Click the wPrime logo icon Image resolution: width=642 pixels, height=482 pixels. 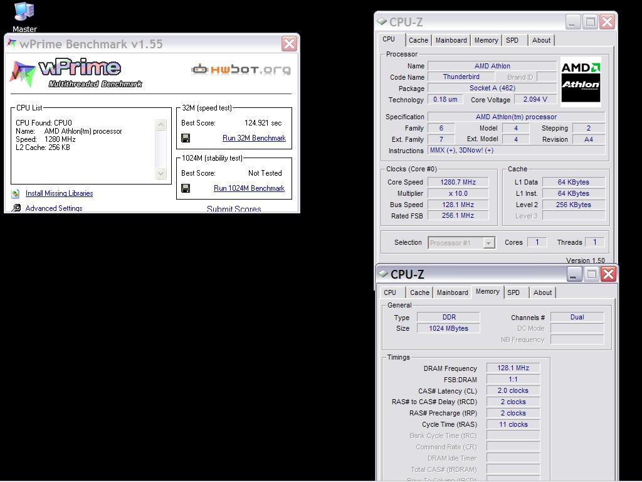pyautogui.click(x=23, y=74)
